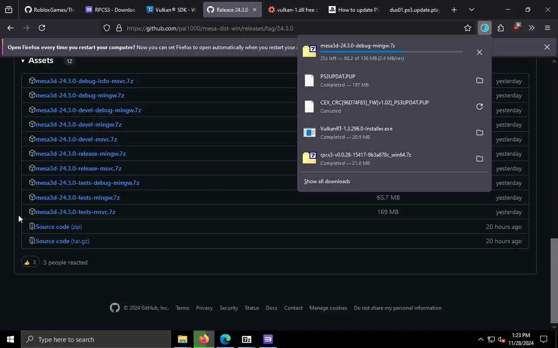The width and height of the screenshot is (558, 348).
Task: Download Source code zip
Action: (x=59, y=227)
